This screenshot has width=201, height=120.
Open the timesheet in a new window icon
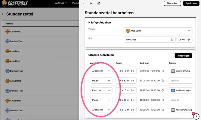pos(99,4)
